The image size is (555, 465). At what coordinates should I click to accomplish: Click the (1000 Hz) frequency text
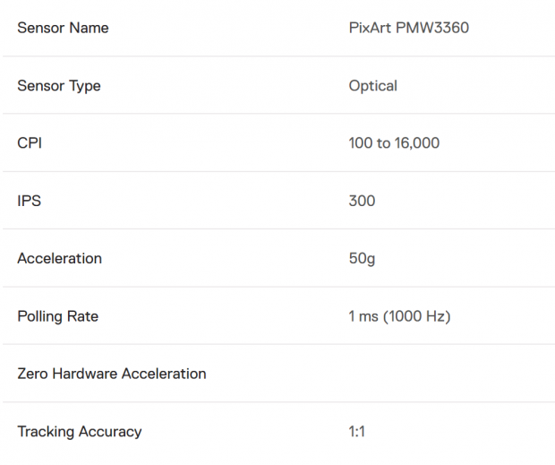pyautogui.click(x=417, y=316)
